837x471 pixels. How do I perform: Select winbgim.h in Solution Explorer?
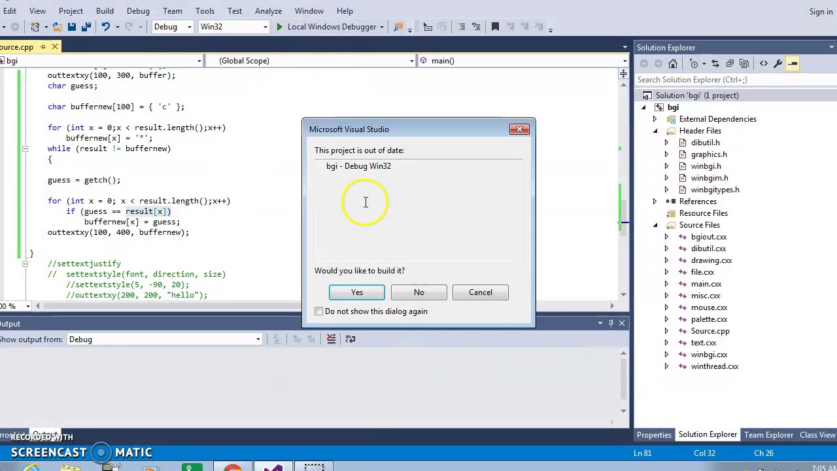tap(709, 178)
